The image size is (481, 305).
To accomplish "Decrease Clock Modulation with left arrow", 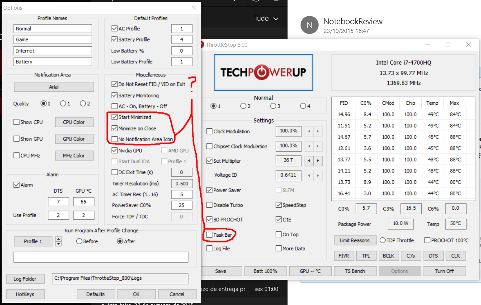I will (x=309, y=131).
